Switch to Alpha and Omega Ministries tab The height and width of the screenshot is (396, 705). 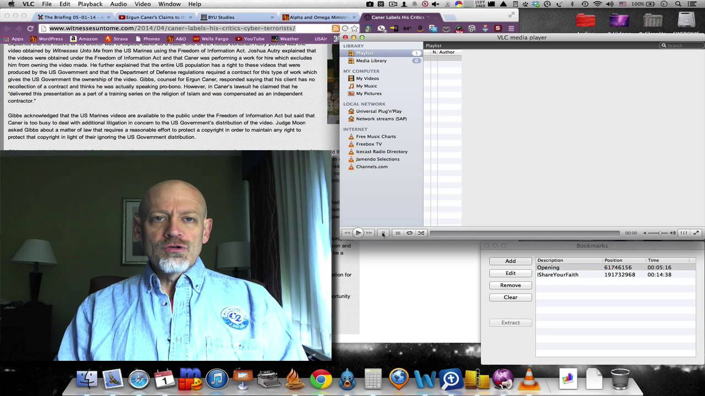pos(319,17)
